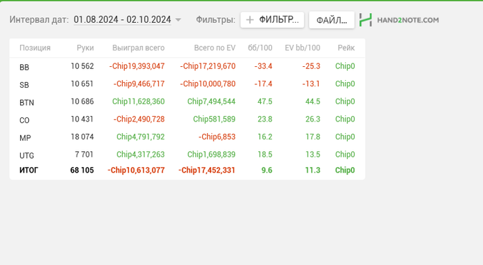
Task: Select the BB position row
Action: pyautogui.click(x=187, y=66)
